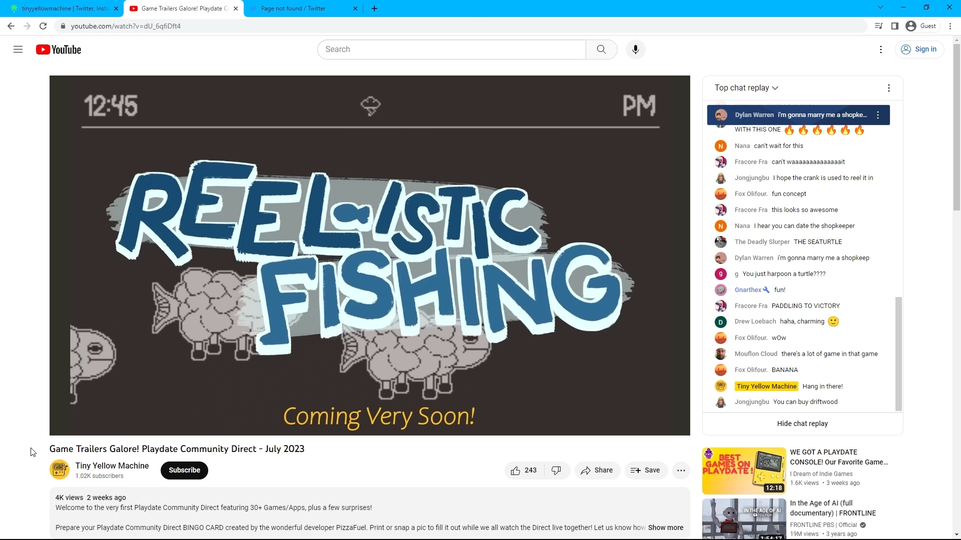961x540 pixels.
Task: Click the site lock icon
Action: [63, 26]
